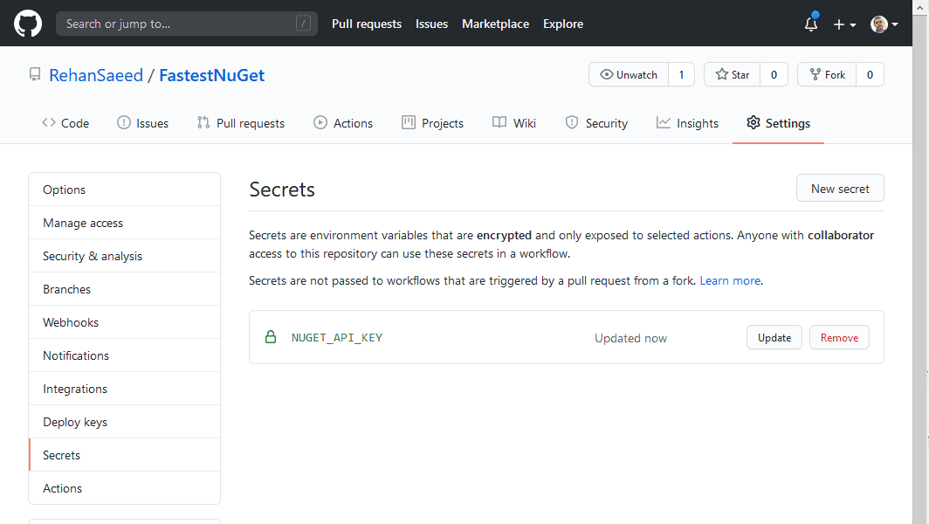Screen dimensions: 929x524
Task: Open Marketplace in the top navigation
Action: [x=495, y=24]
